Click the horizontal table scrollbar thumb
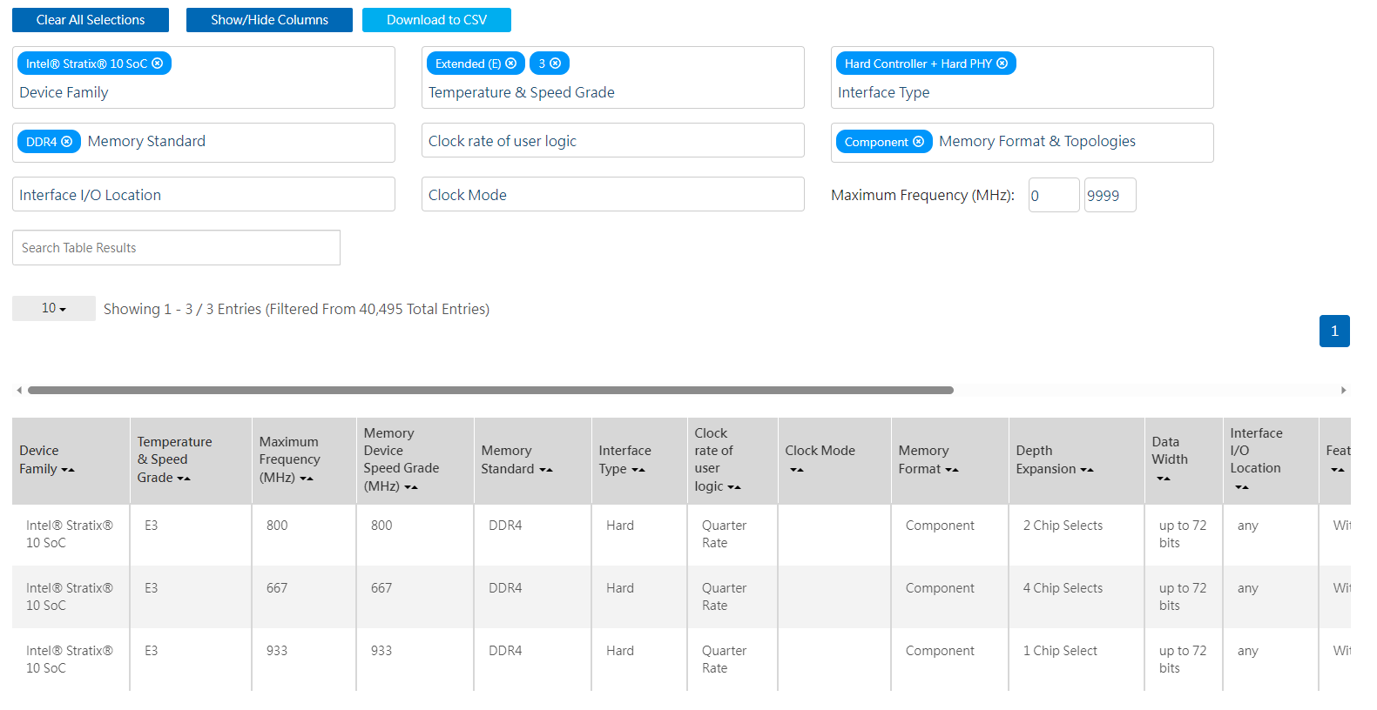1377x710 pixels. pos(490,391)
